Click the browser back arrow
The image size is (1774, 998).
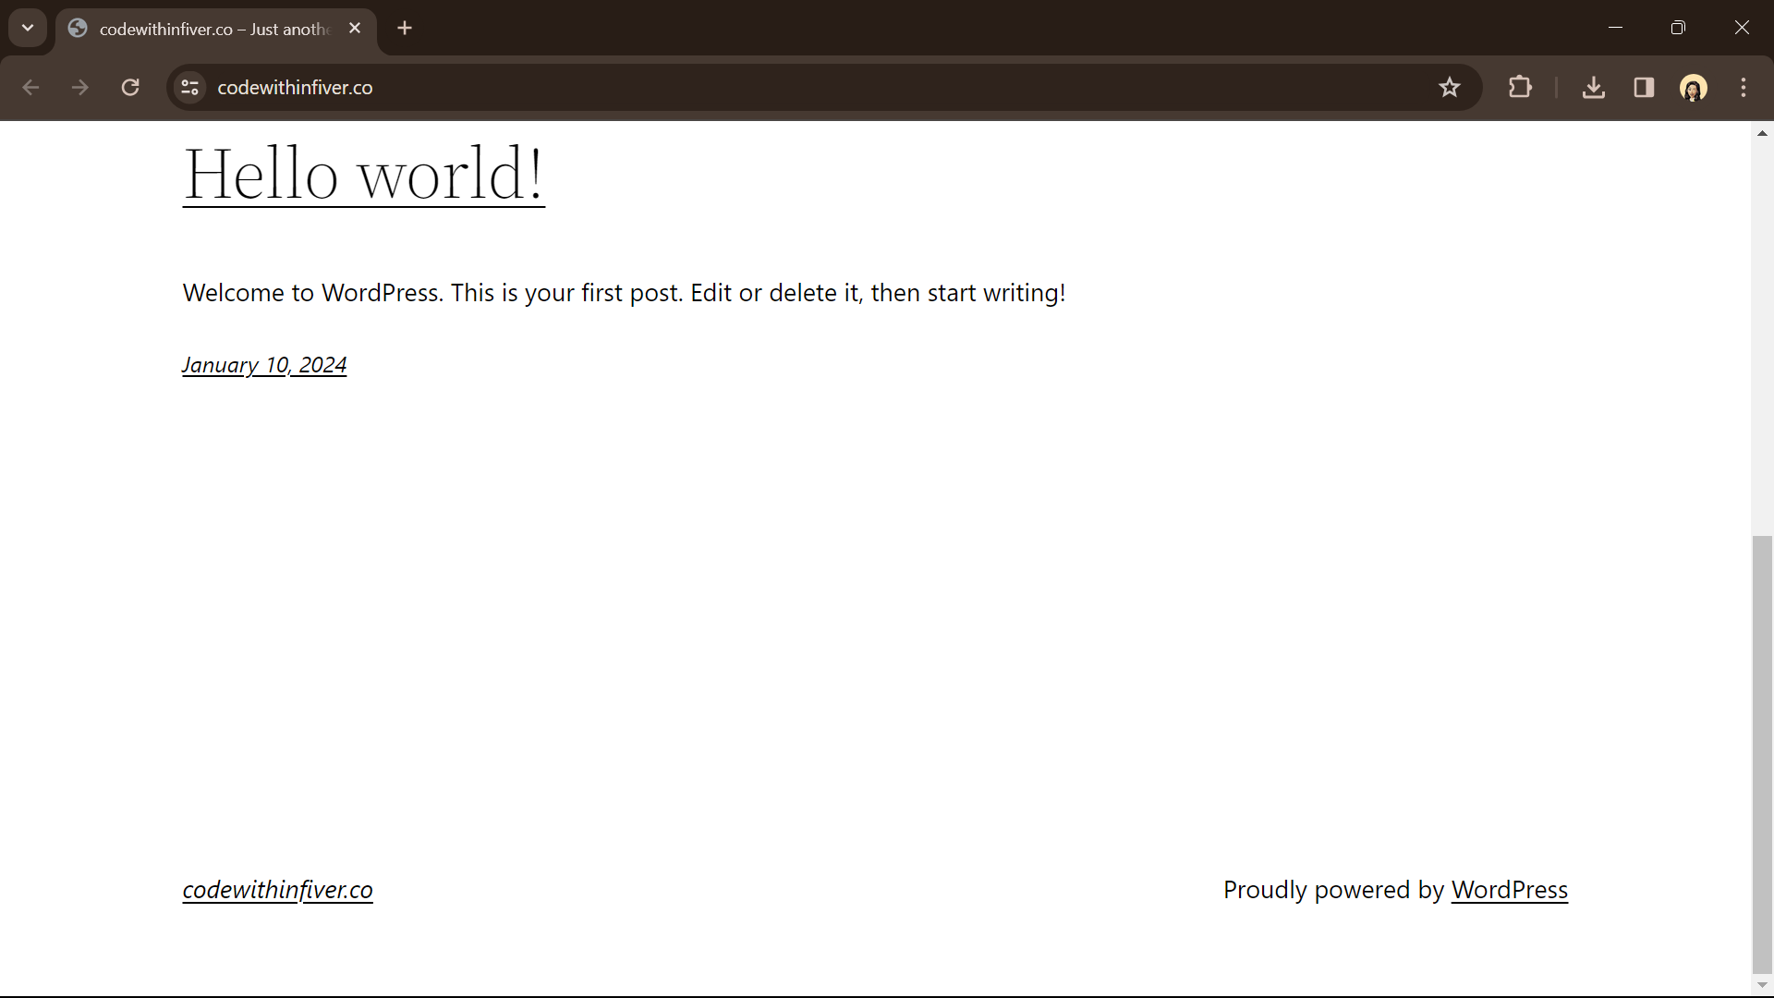(x=30, y=88)
